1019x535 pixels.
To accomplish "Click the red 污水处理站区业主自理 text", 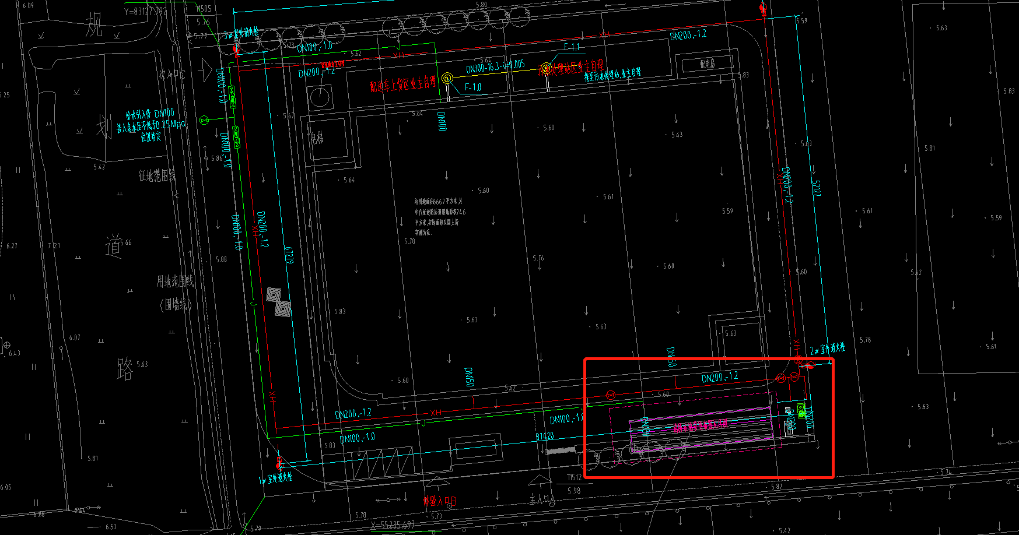I will point(570,67).
